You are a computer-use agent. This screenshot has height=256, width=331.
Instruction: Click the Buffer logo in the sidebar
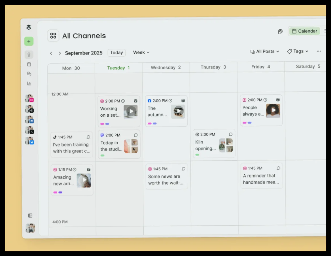pyautogui.click(x=29, y=27)
